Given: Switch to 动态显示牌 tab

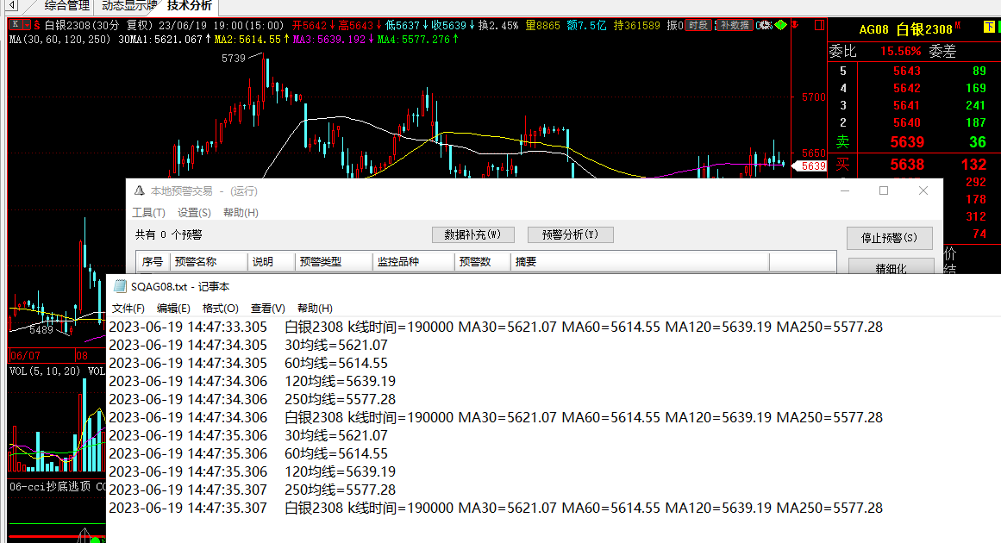Looking at the screenshot, I should pos(128,6).
